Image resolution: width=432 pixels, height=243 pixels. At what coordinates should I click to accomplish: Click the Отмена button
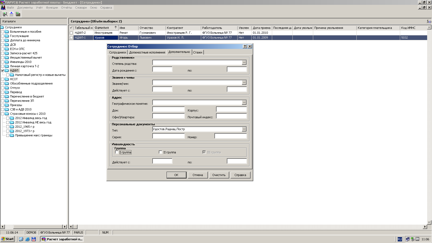tap(198, 175)
